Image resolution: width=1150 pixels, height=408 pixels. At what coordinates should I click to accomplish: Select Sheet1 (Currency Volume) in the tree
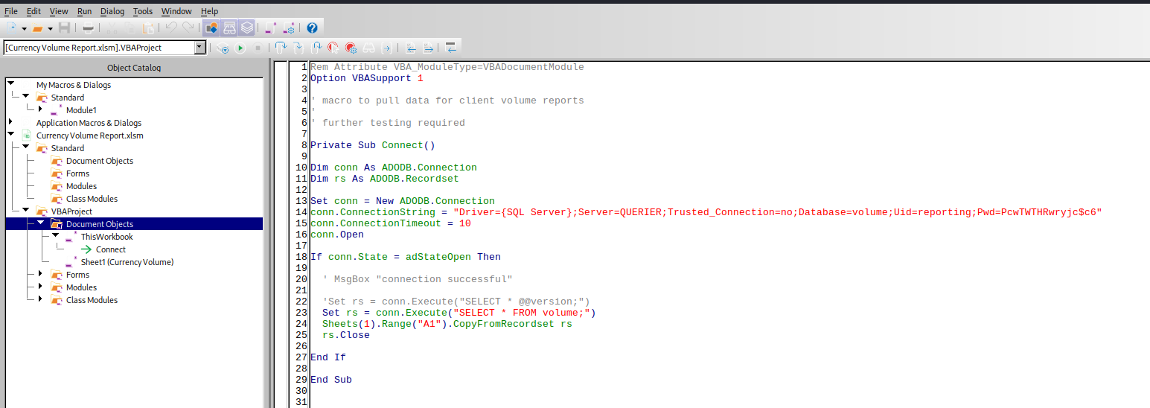pos(127,262)
